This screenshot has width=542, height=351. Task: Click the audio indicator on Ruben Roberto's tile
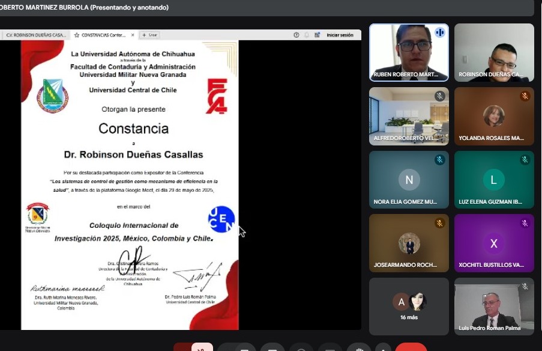pyautogui.click(x=439, y=32)
